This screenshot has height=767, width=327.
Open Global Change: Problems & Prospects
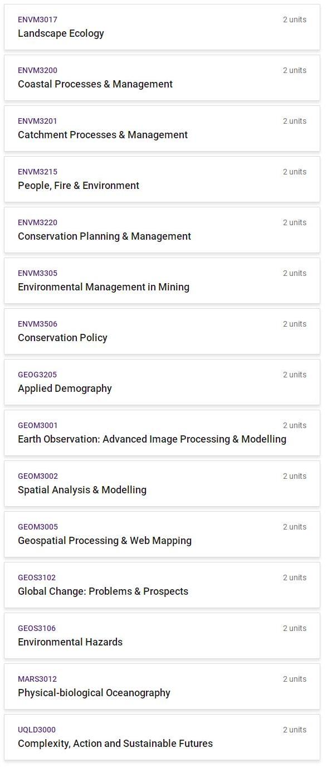(162, 585)
